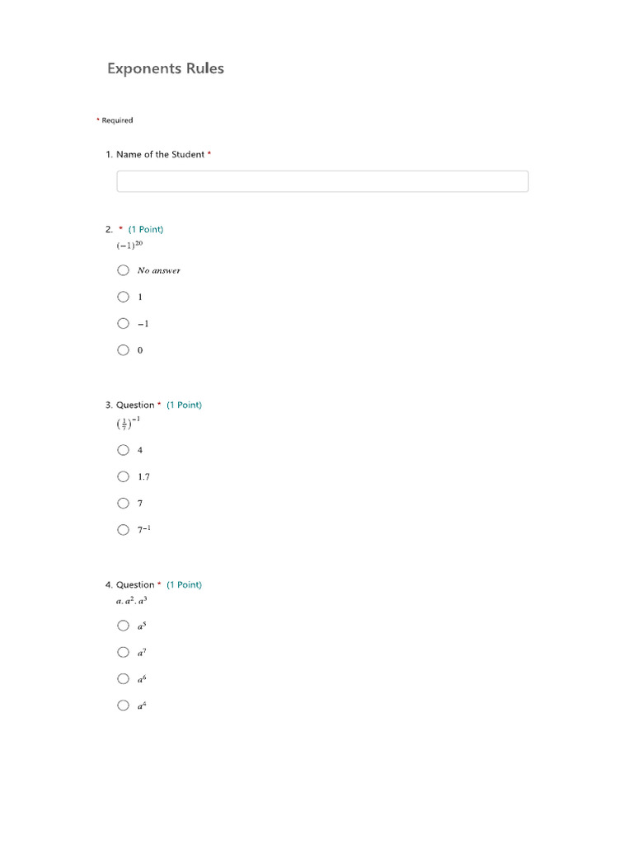This screenshot has height=844, width=633.
Task: Choose answer 1 for question 2
Action: (x=124, y=297)
